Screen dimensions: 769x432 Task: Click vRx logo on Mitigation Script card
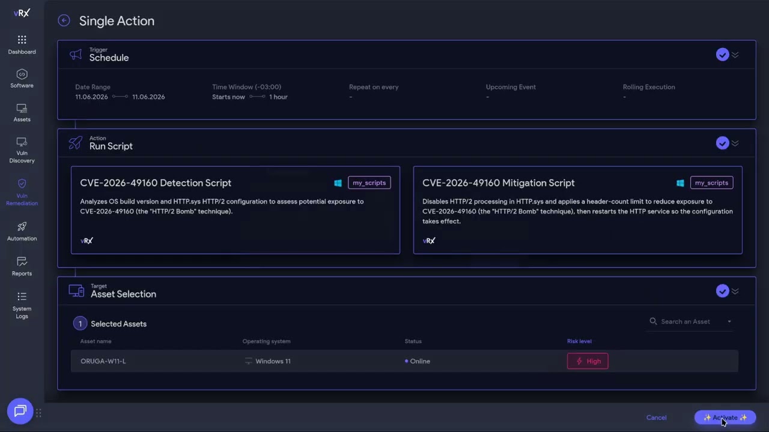[x=429, y=241]
